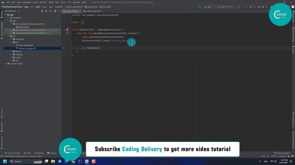Select MainActivity in the project tree
Image resolution: width=295 pixels, height=165 pixels.
click(22, 27)
